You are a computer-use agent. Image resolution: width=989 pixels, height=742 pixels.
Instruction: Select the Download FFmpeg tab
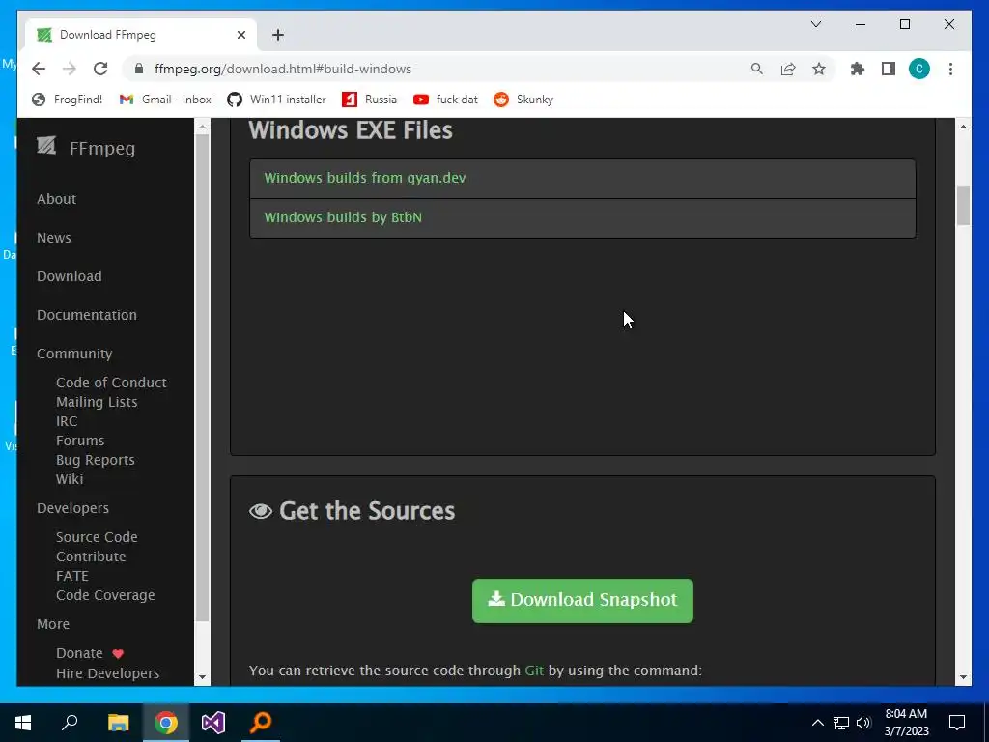[141, 35]
